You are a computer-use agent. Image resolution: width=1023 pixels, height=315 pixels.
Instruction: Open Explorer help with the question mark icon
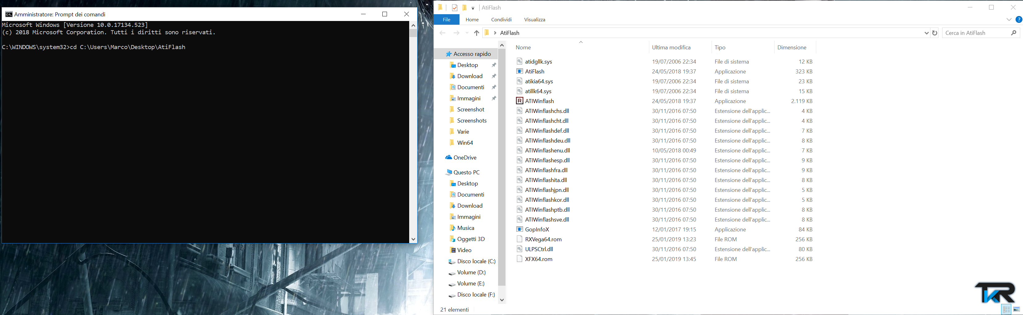point(1019,19)
